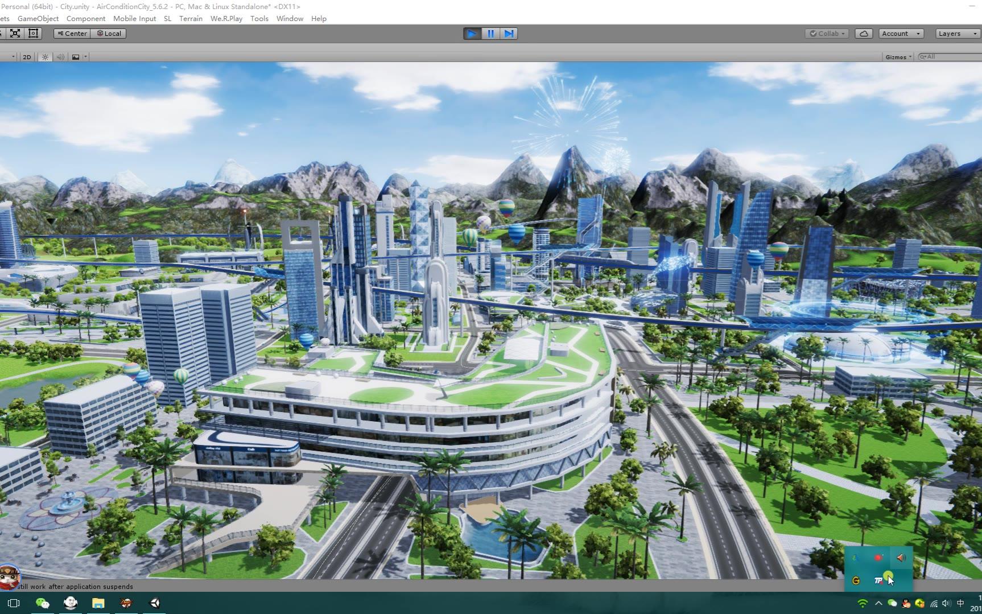Toggle handle rotation with the Local button
The image size is (982, 614).
(x=109, y=34)
